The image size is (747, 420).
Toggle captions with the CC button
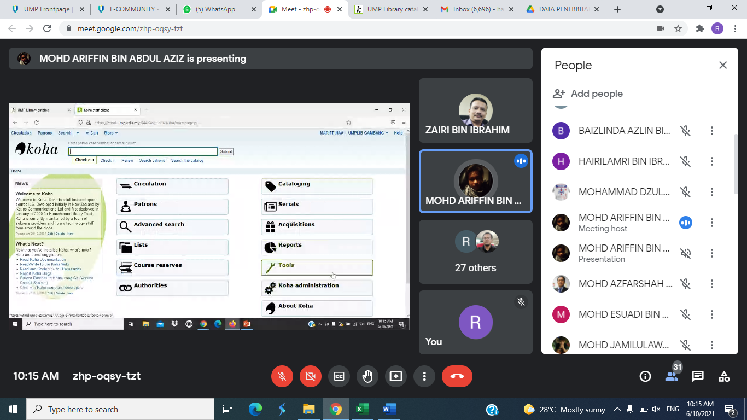coord(339,376)
